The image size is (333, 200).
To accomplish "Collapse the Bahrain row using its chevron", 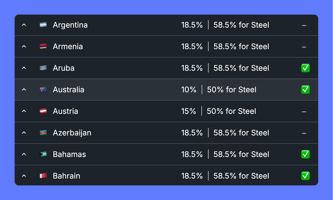I will click(x=24, y=176).
